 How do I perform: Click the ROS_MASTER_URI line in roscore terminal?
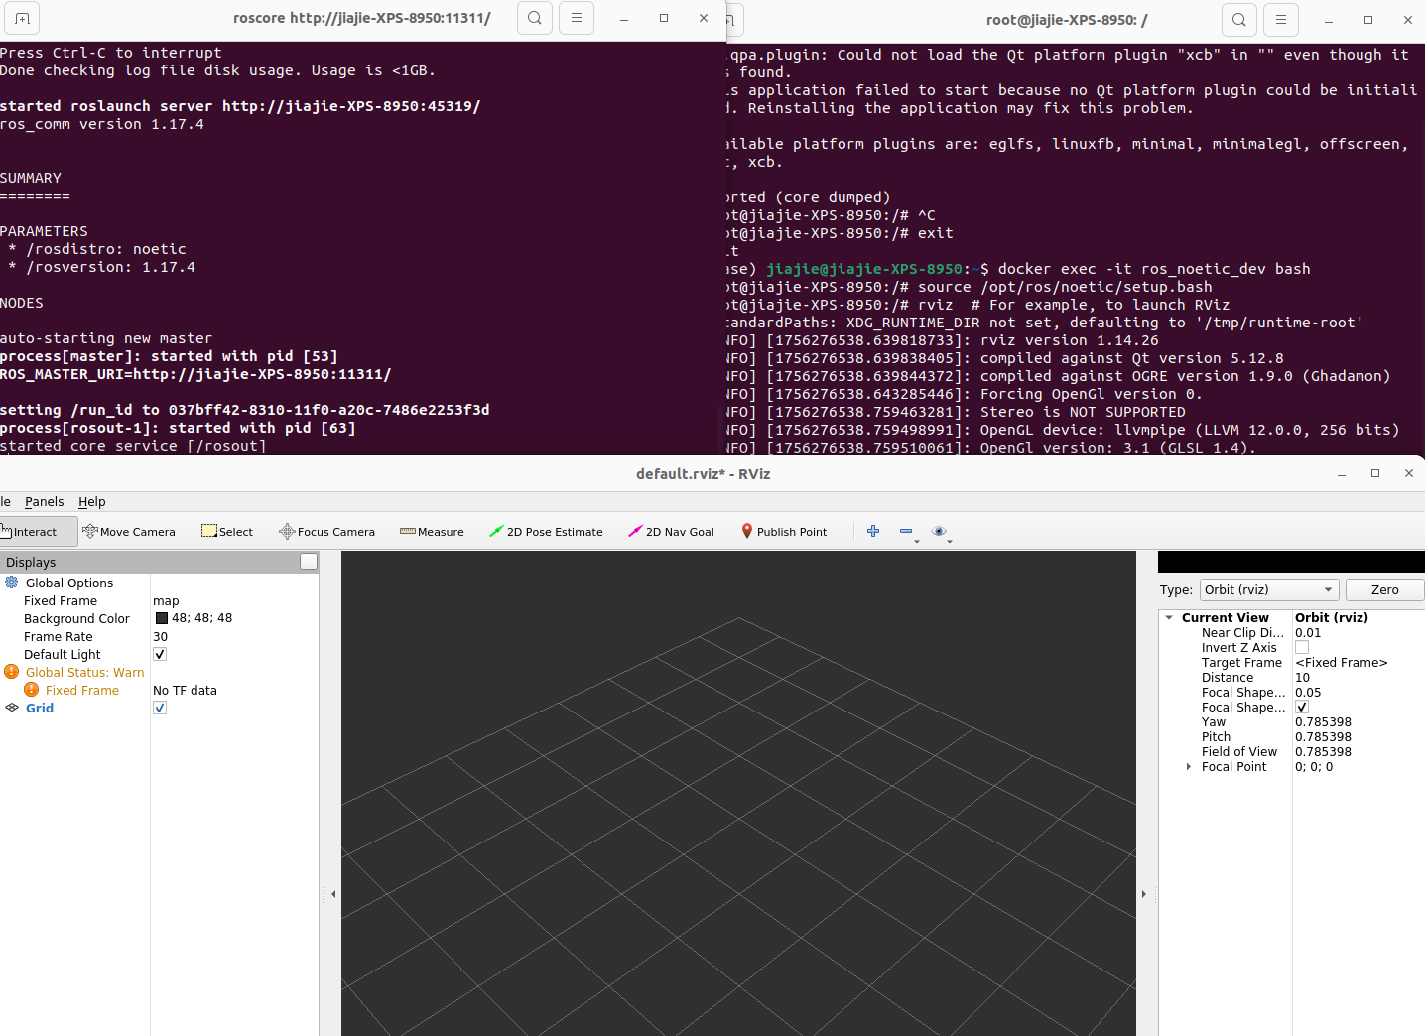(x=195, y=374)
